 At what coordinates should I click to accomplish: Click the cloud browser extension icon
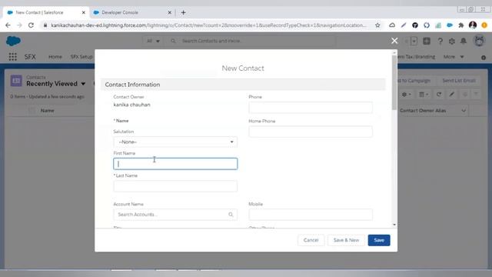click(392, 25)
